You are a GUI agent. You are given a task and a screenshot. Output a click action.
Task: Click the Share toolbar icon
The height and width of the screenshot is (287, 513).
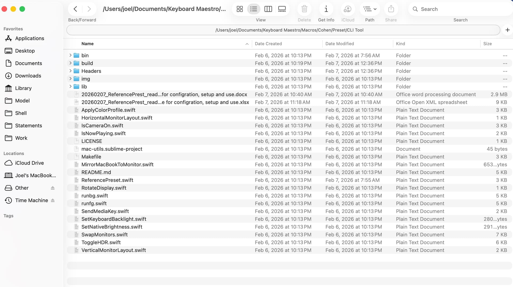pyautogui.click(x=391, y=9)
